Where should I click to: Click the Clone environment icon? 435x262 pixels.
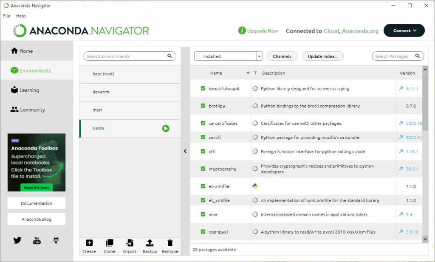point(109,243)
